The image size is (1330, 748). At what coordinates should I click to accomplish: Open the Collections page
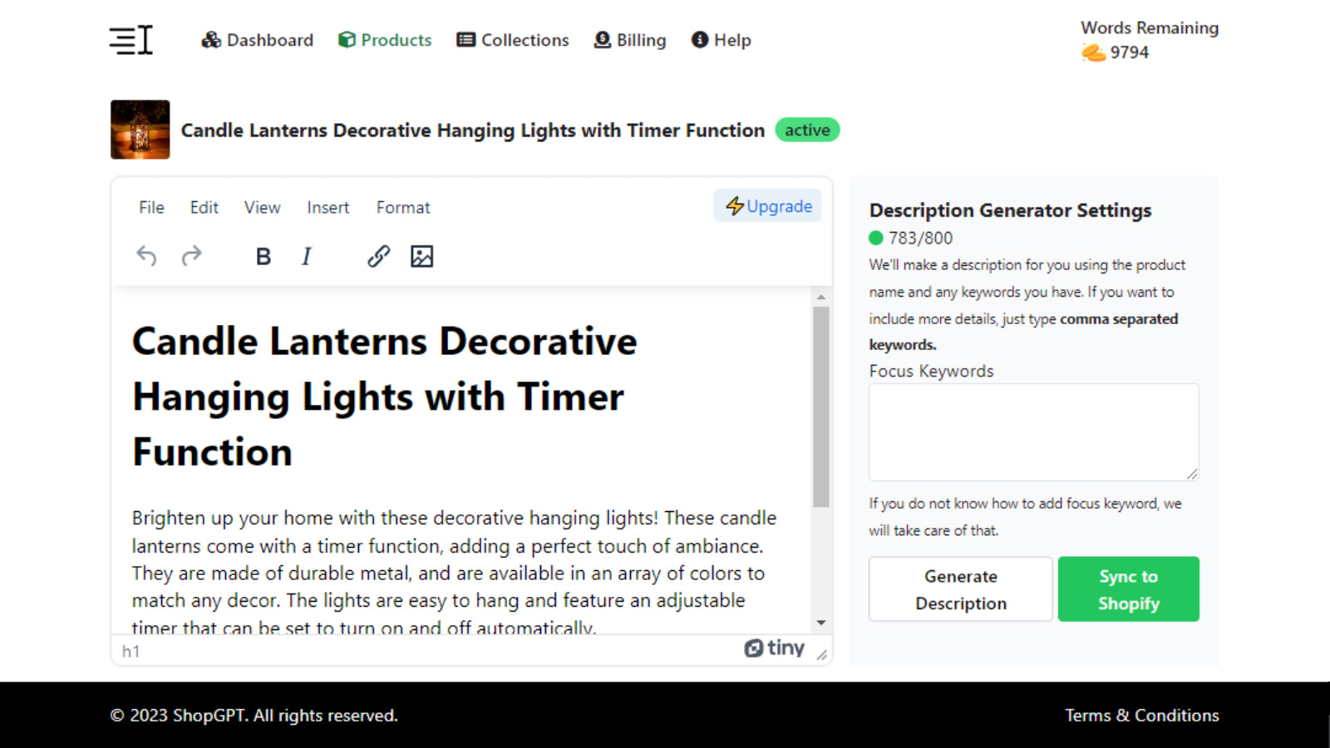coord(513,40)
